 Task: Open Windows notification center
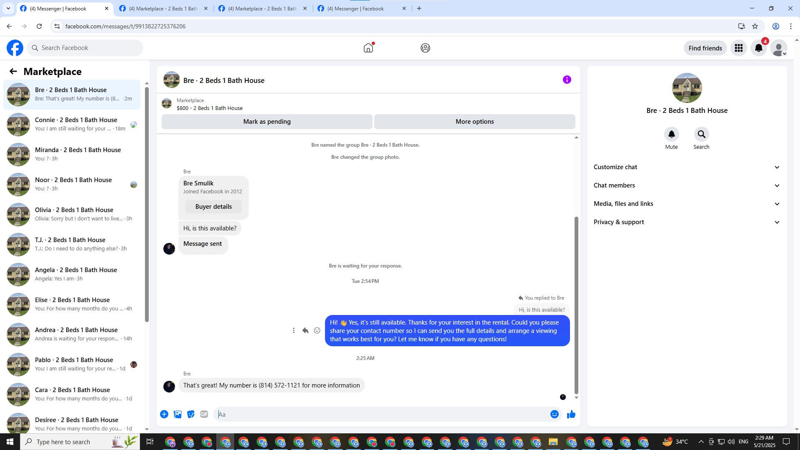[x=786, y=442]
